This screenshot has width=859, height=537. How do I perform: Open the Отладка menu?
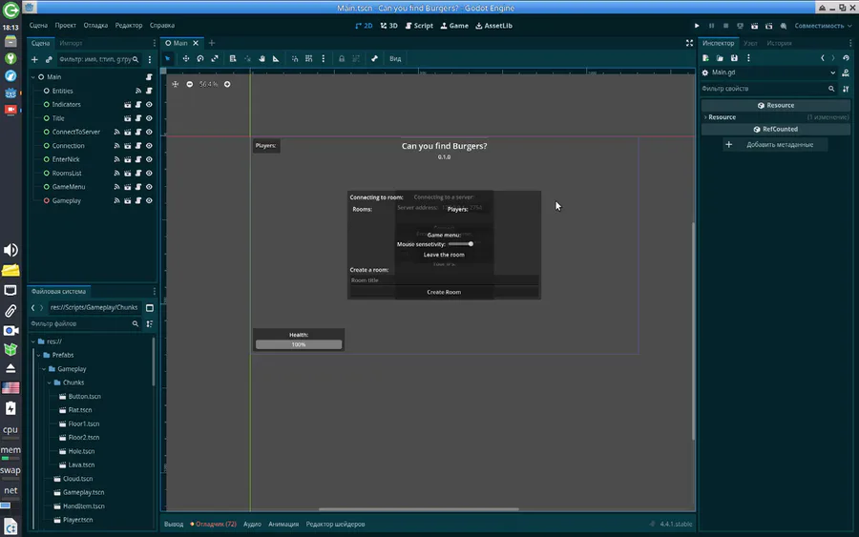click(95, 25)
